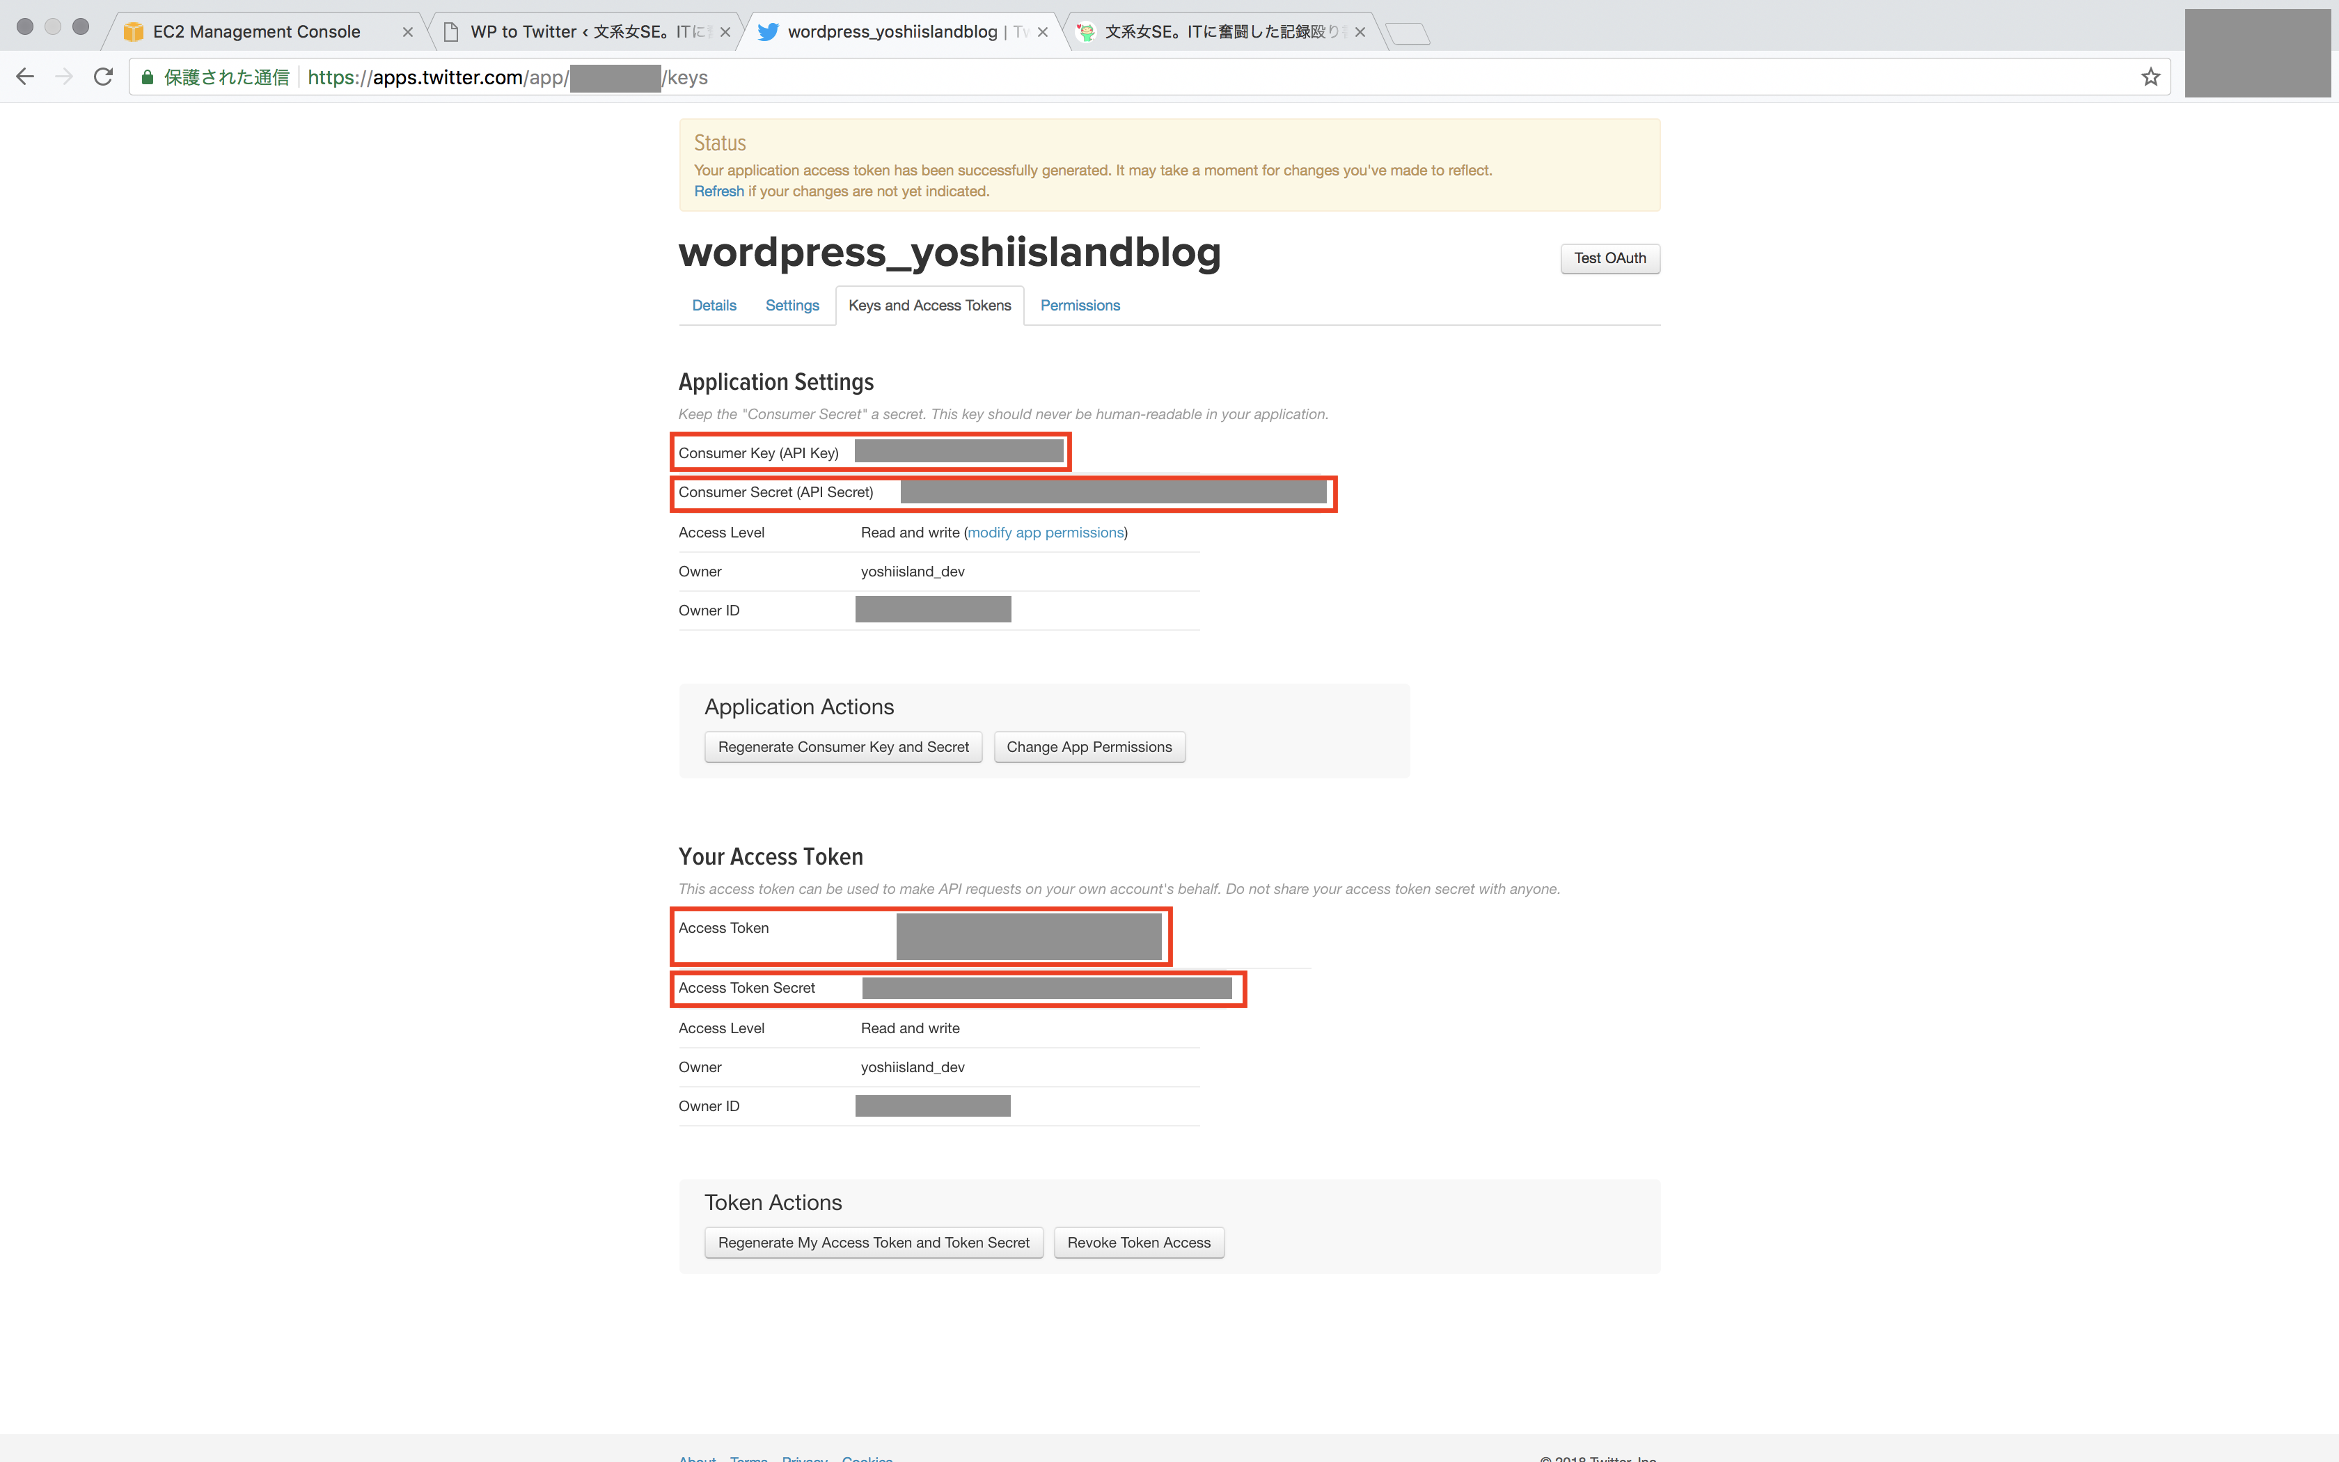Image resolution: width=2339 pixels, height=1462 pixels.
Task: Click the Twitter bird favicon on active tab
Action: click(x=769, y=32)
